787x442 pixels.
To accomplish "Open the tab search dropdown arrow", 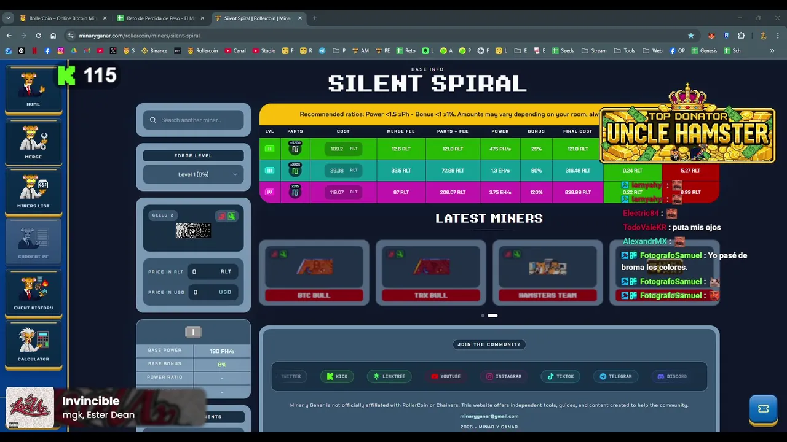I will click(x=8, y=18).
